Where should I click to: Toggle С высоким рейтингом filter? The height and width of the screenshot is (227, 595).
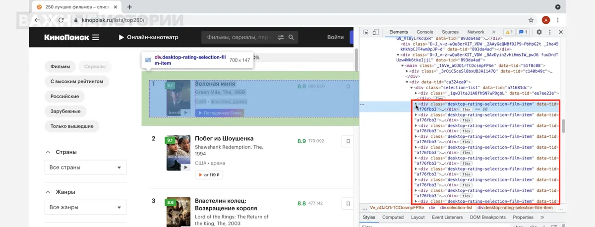[x=76, y=81]
